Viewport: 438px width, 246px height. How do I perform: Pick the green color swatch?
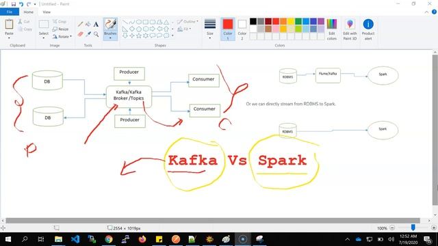tap(298, 21)
